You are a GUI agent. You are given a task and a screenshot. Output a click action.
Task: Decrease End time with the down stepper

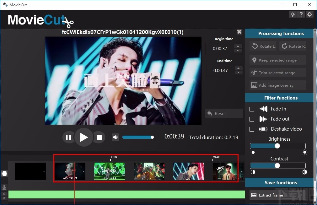[x=239, y=73]
